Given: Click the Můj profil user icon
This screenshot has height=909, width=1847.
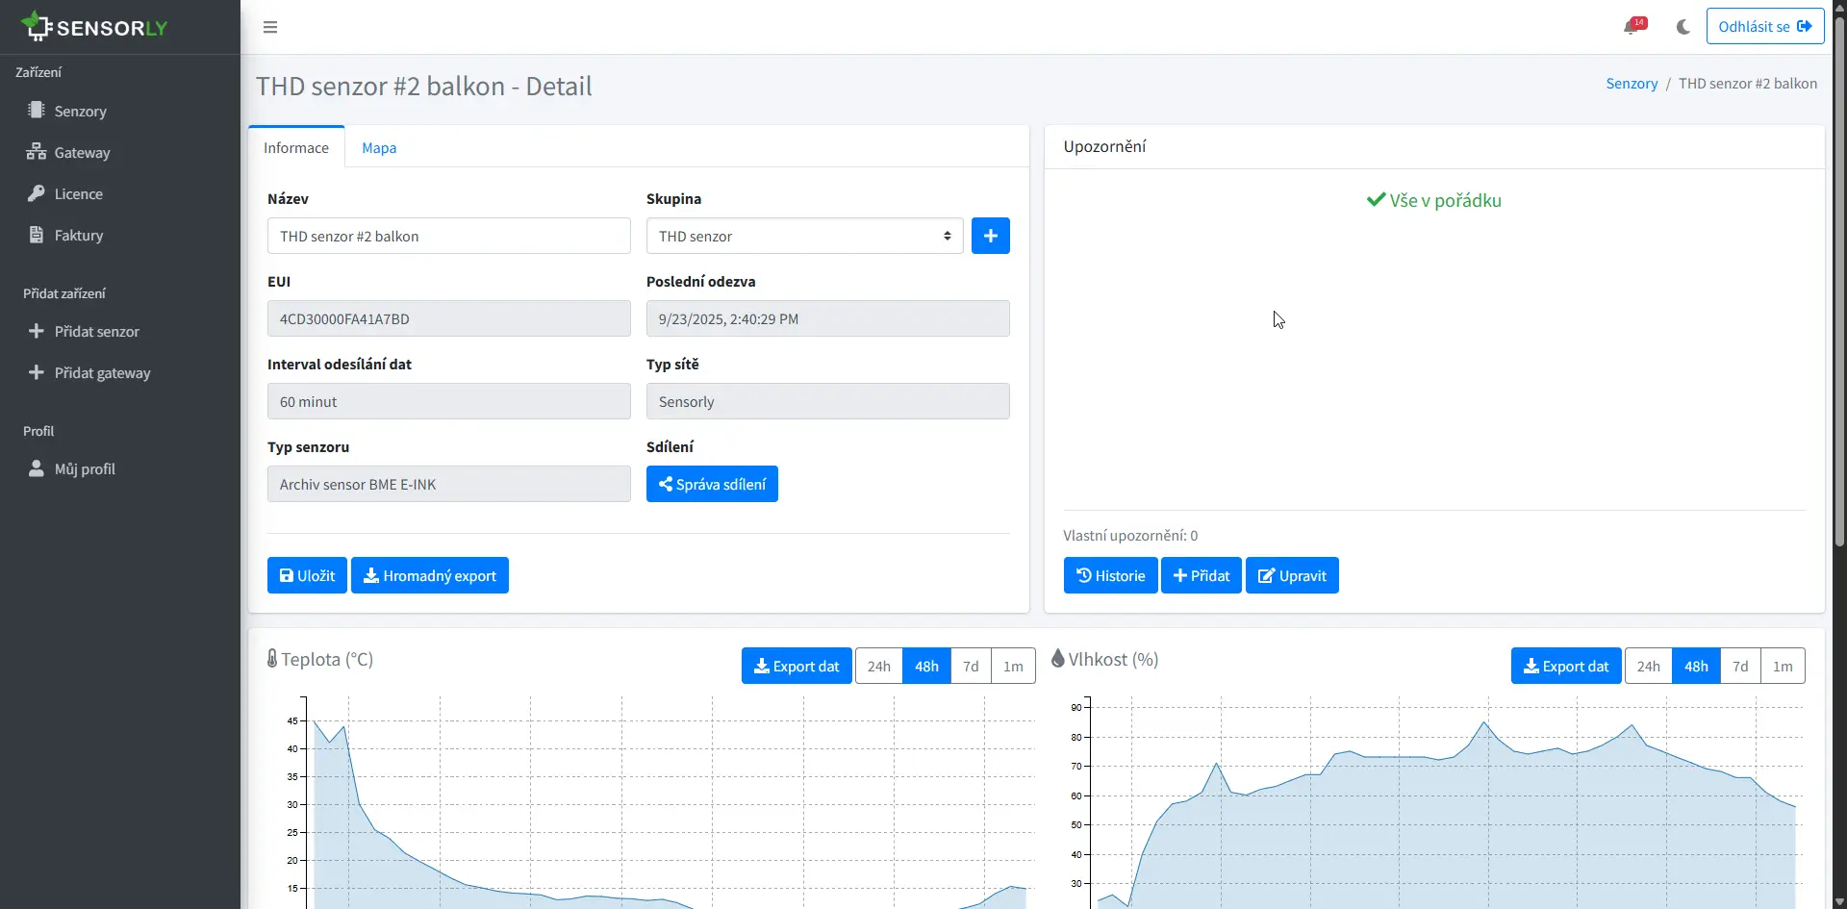Looking at the screenshot, I should (x=37, y=468).
